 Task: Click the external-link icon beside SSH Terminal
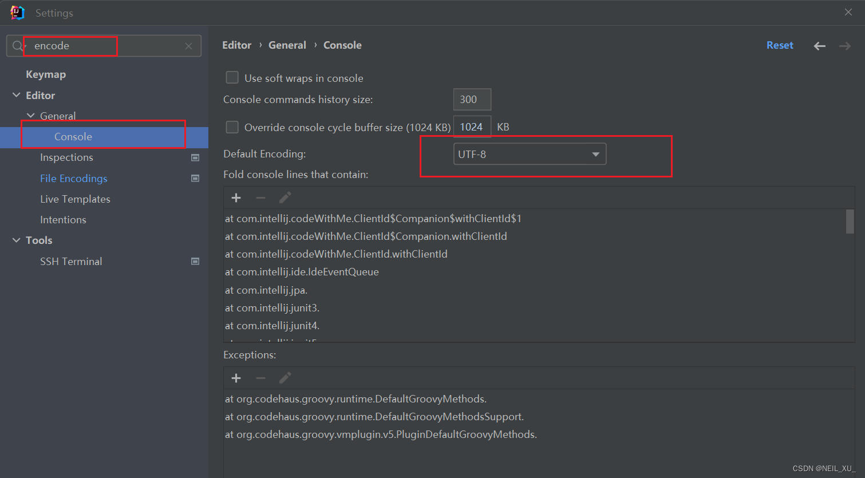coord(195,261)
